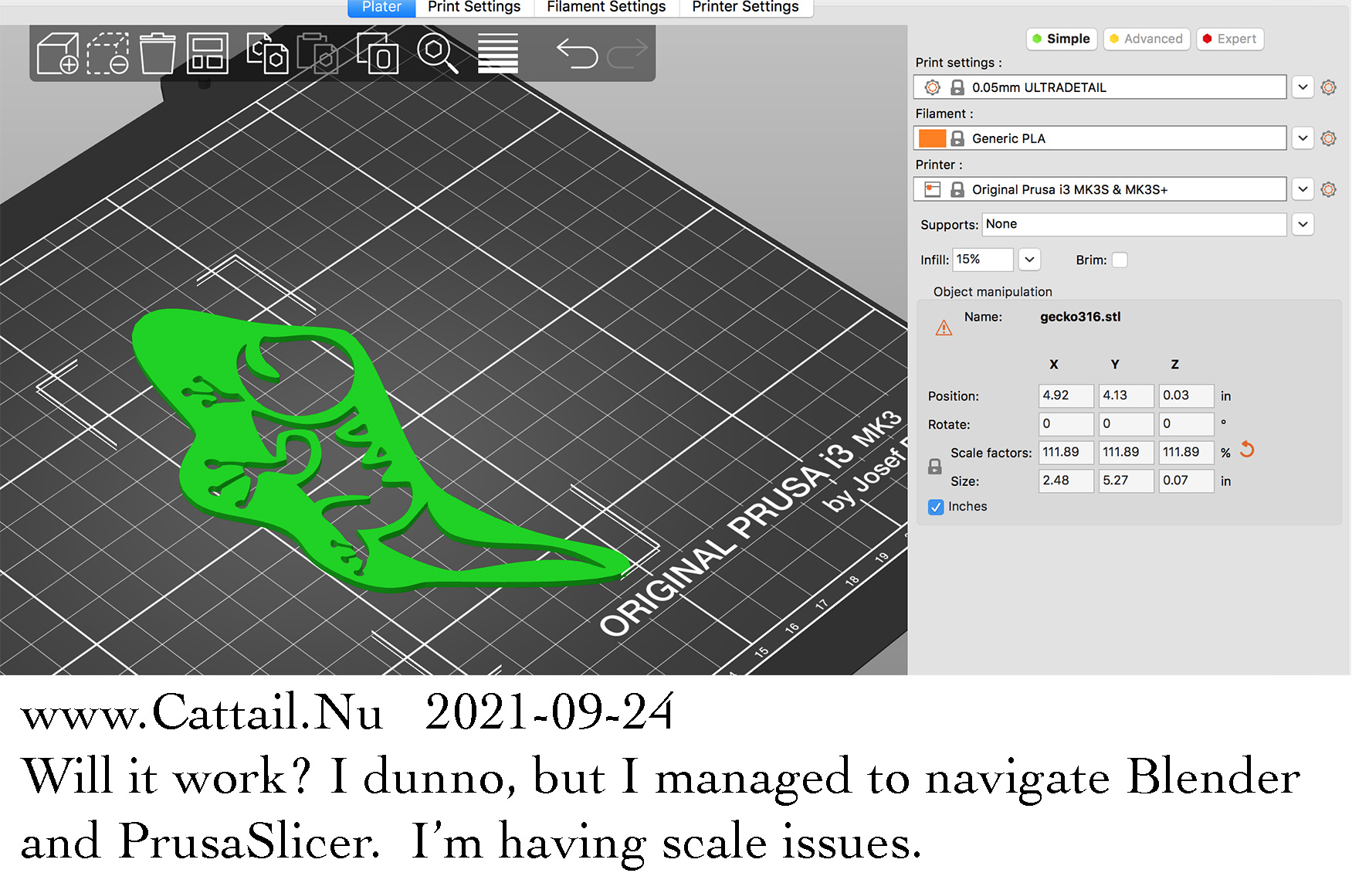
Task: Click the Position Z field 0.03
Action: (x=1186, y=396)
